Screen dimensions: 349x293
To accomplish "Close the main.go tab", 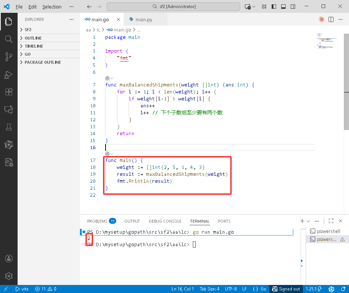I will [118, 19].
